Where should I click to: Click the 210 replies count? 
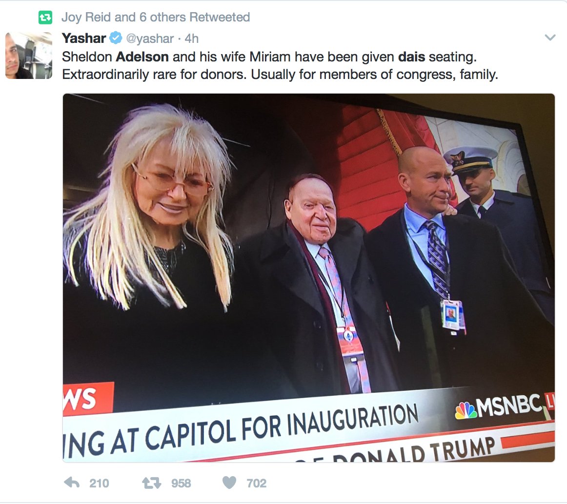coord(99,483)
